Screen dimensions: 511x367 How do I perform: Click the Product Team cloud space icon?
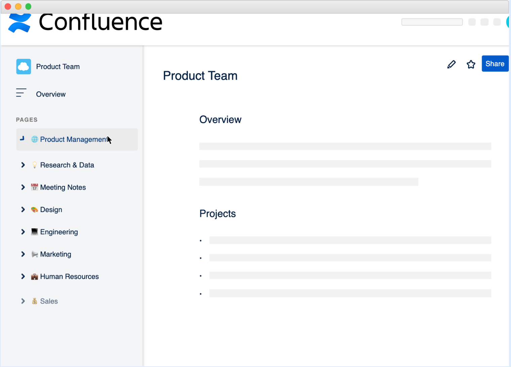[24, 67]
